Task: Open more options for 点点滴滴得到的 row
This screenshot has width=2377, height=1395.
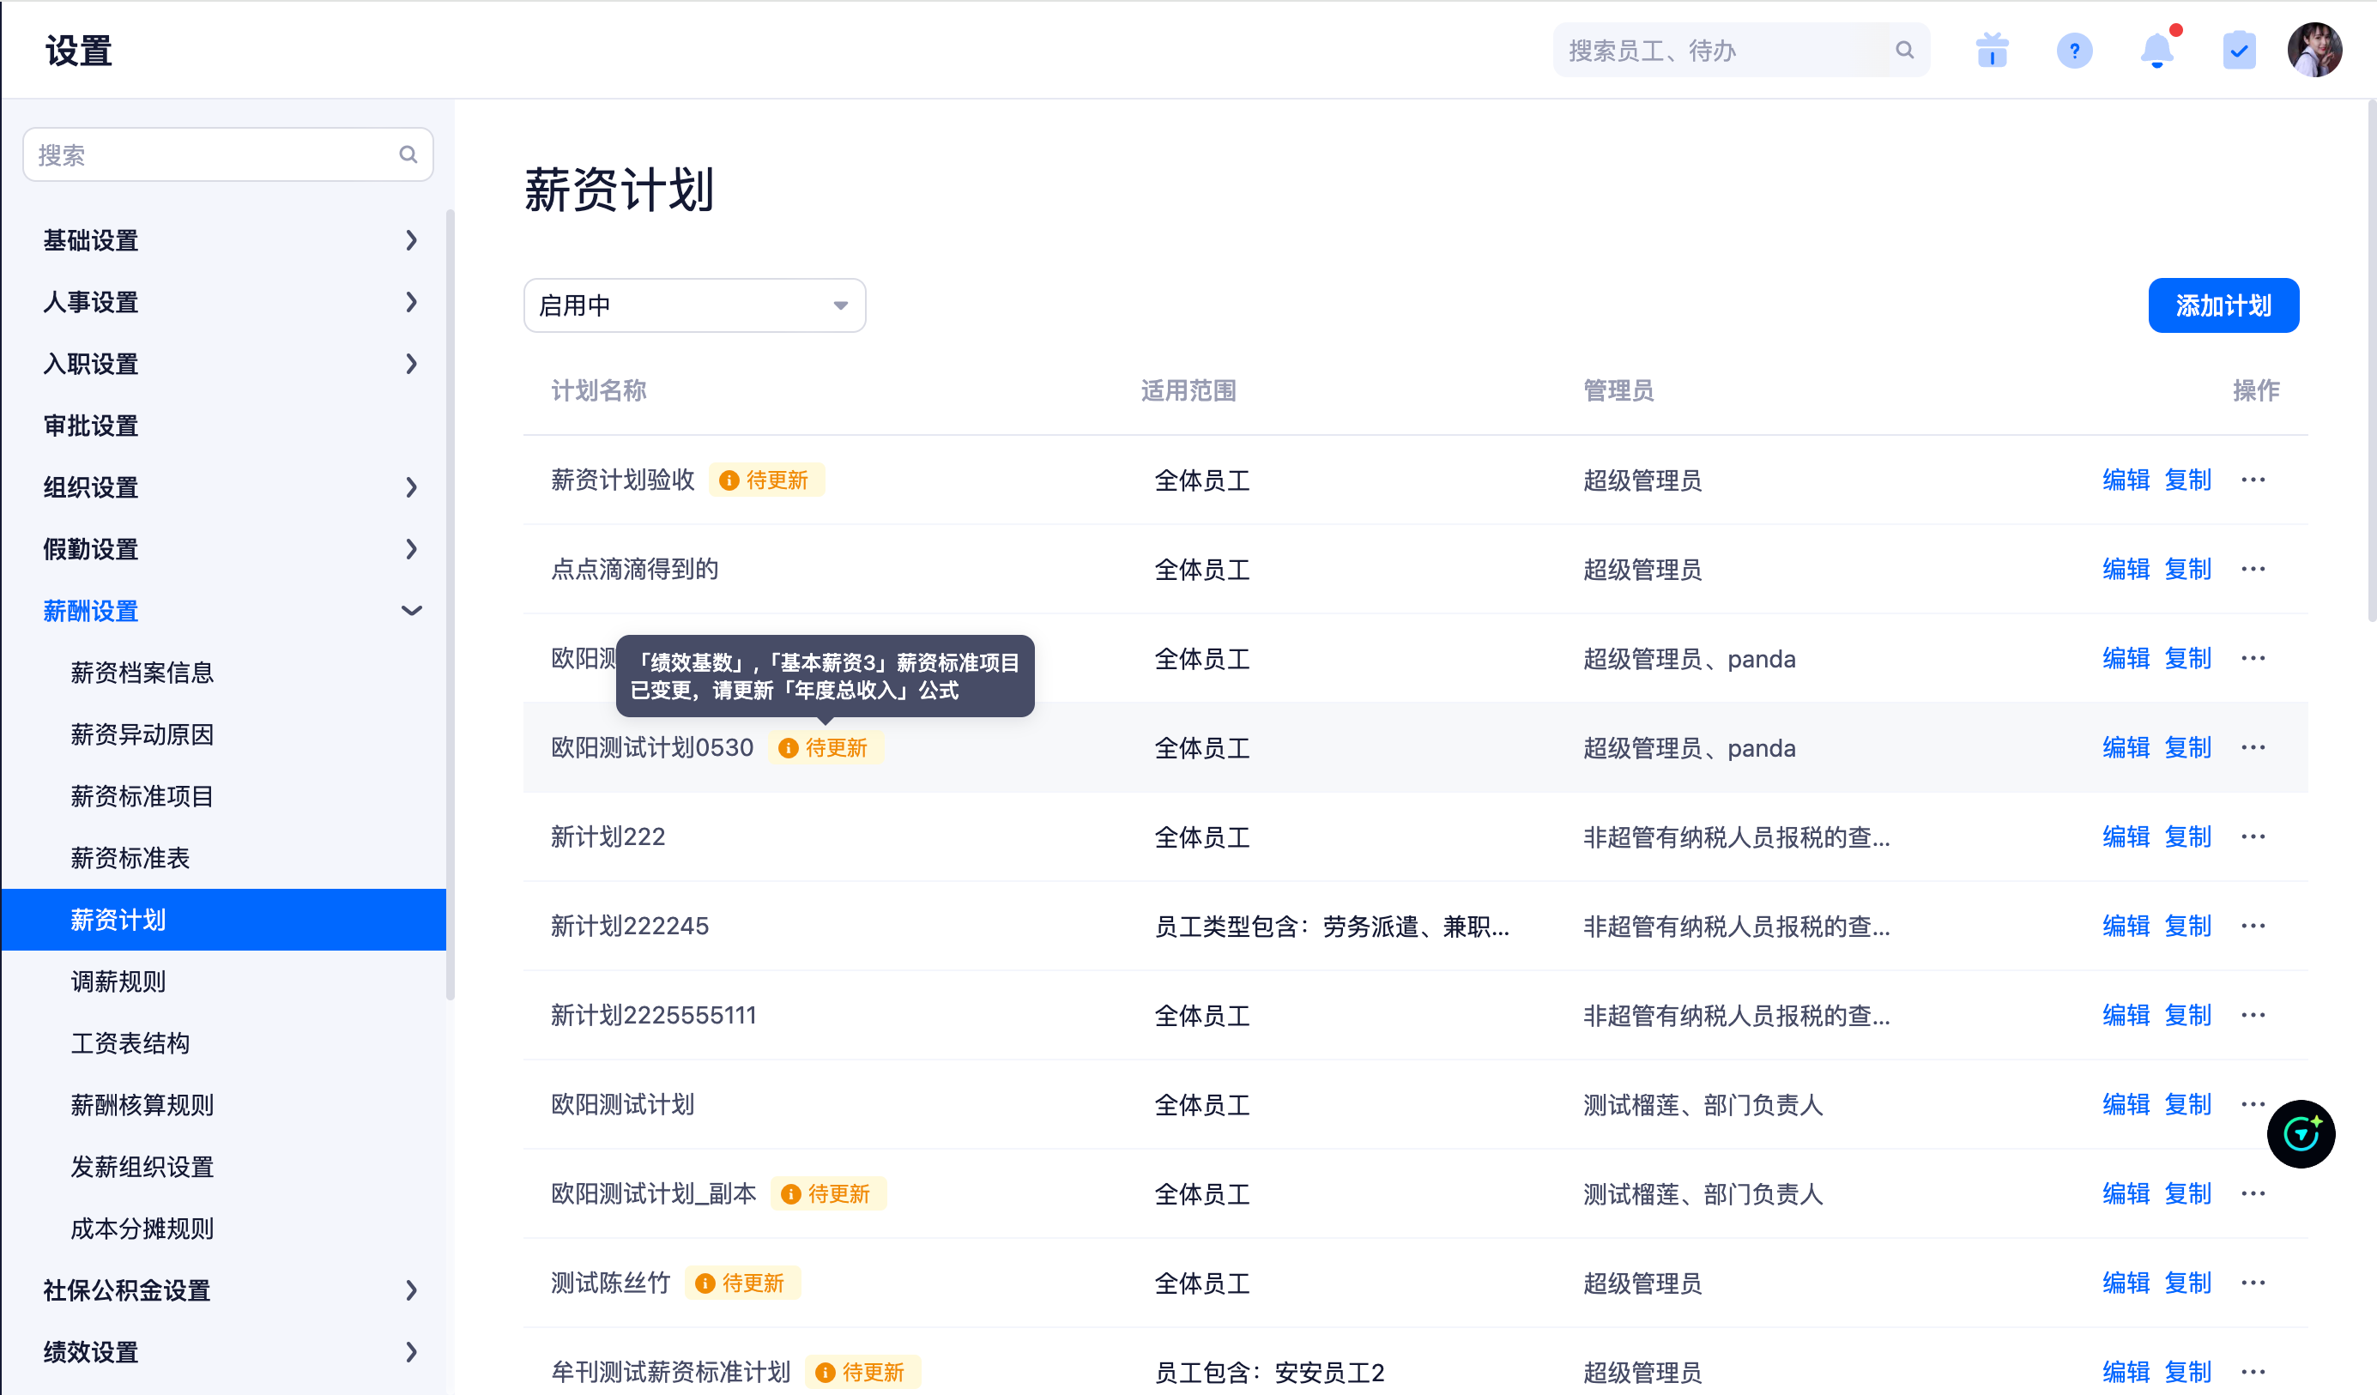Action: click(x=2253, y=569)
